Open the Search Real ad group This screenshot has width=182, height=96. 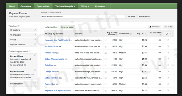(50, 84)
